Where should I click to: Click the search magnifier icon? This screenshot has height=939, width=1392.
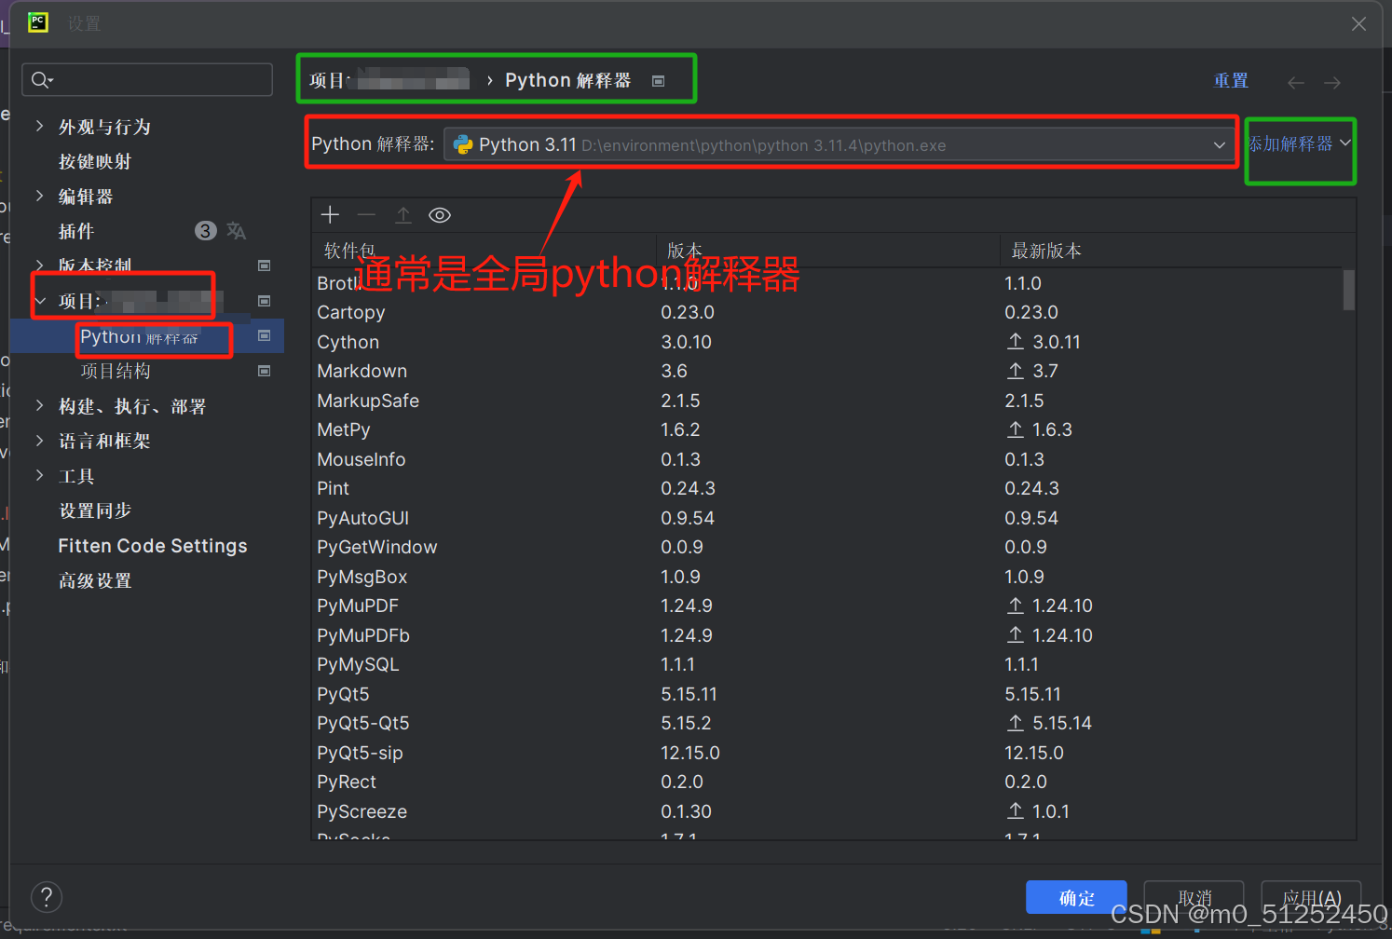click(x=42, y=80)
